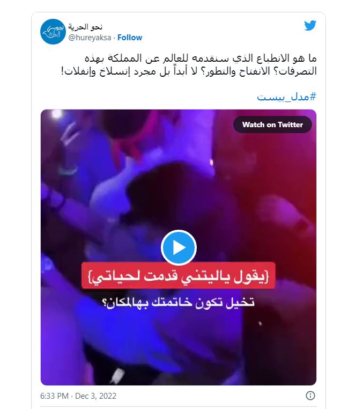Click the bright light spot in video corner

[56, 114]
